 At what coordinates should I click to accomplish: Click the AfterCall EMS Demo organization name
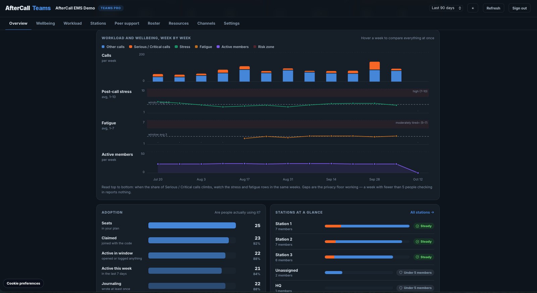point(75,8)
